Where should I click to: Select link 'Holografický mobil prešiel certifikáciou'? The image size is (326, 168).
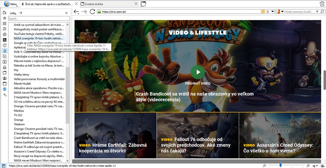(x=39, y=29)
